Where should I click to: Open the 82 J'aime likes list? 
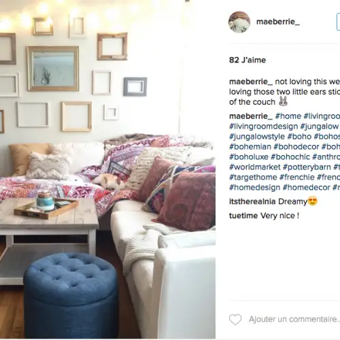tap(248, 60)
